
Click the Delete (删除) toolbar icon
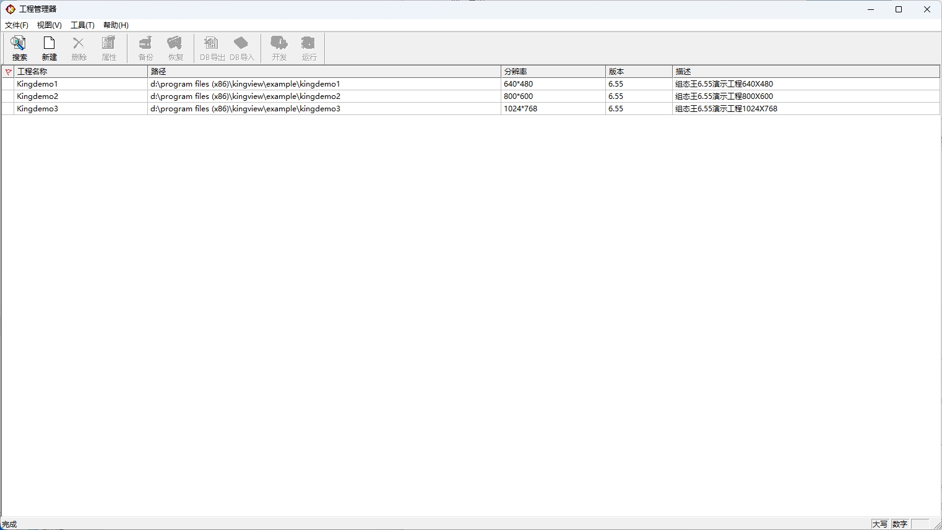point(79,48)
